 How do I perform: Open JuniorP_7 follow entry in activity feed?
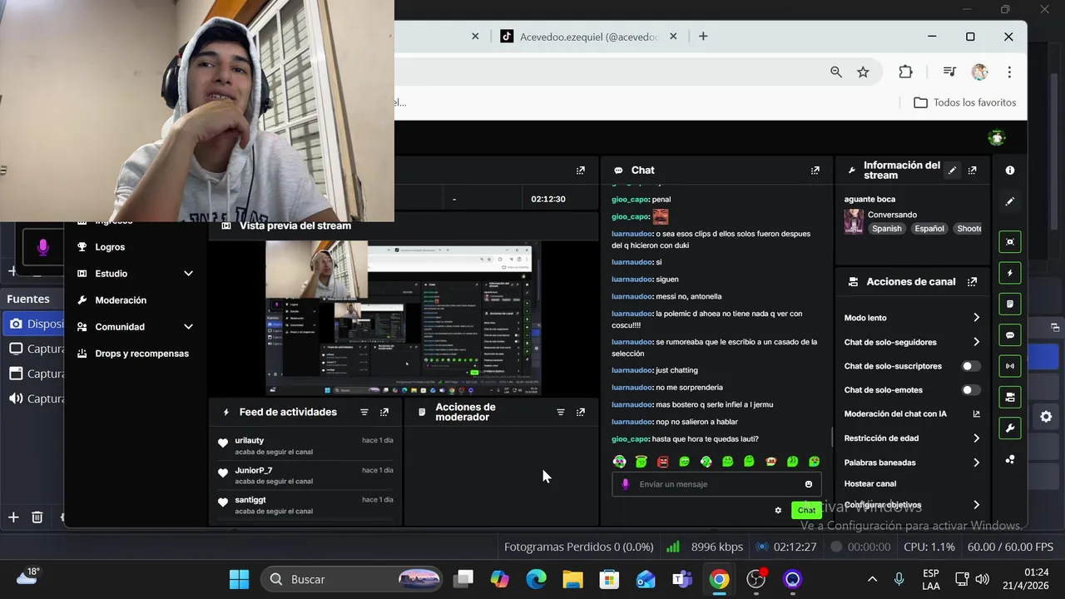click(305, 476)
